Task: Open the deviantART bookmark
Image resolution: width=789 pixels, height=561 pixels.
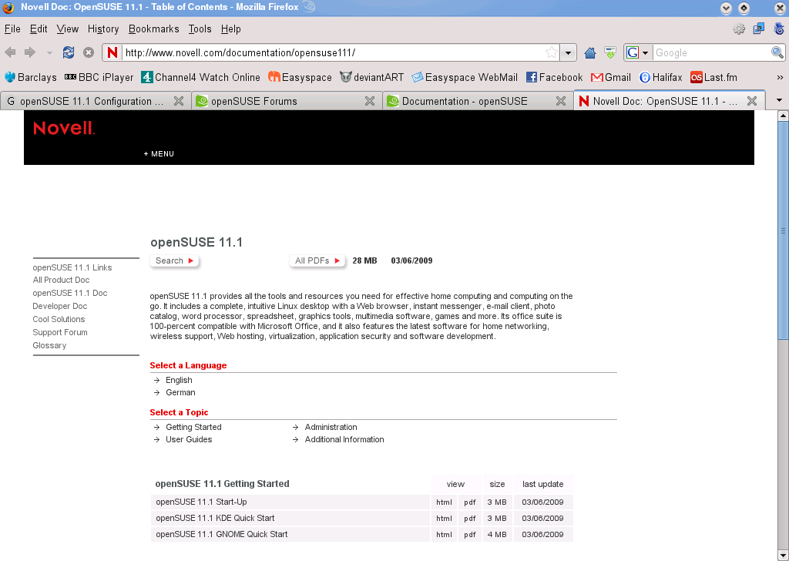Action: pyautogui.click(x=372, y=77)
